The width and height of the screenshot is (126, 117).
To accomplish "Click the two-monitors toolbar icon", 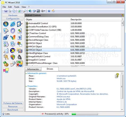I will (x=34, y=11).
